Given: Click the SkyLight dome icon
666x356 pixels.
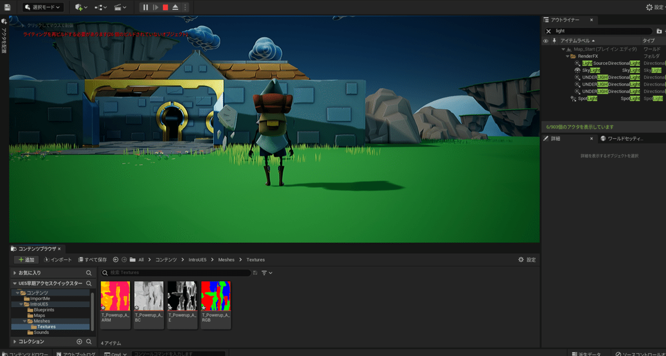Looking at the screenshot, I should click(578, 70).
